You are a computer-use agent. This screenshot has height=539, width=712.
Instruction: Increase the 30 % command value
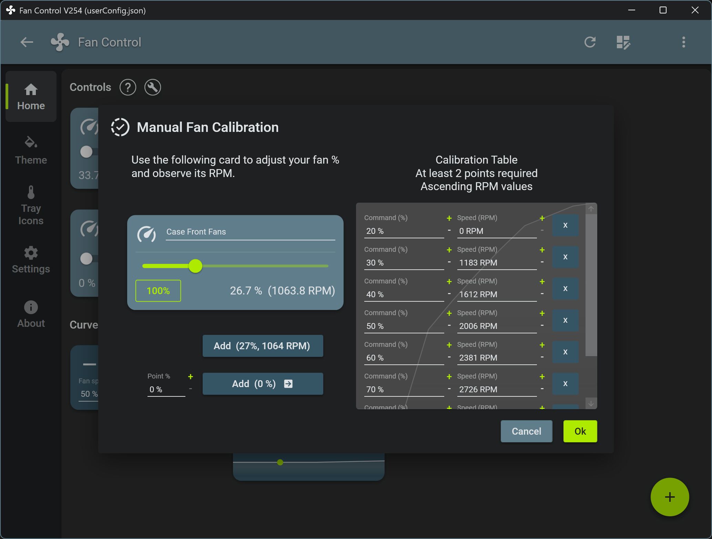[x=449, y=250]
